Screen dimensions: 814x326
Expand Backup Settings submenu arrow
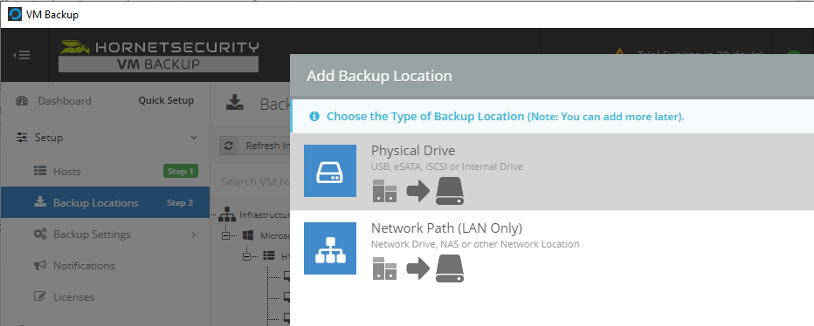[194, 234]
